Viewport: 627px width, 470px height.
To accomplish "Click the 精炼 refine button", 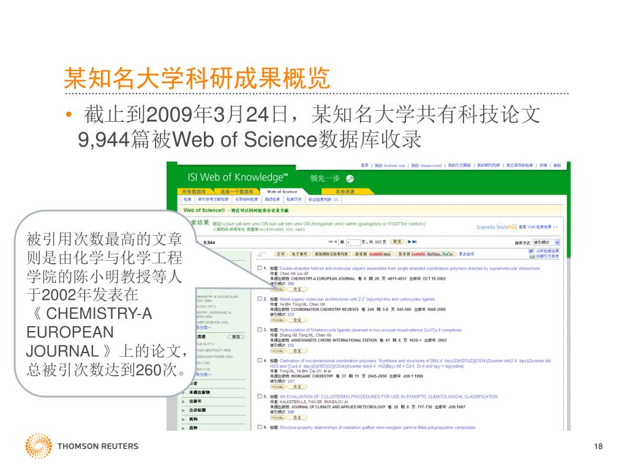I will coord(236,337).
